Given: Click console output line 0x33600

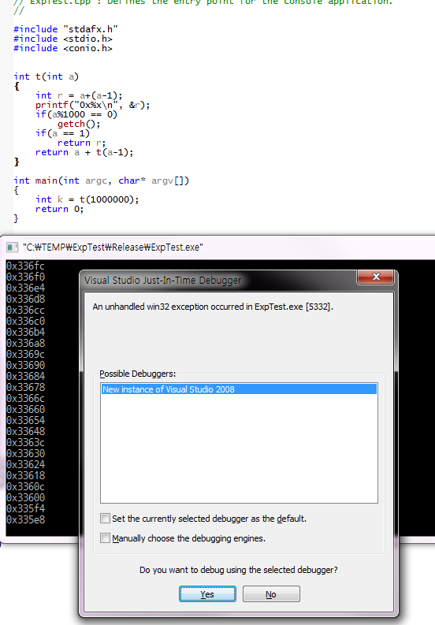Looking at the screenshot, I should (x=25, y=497).
